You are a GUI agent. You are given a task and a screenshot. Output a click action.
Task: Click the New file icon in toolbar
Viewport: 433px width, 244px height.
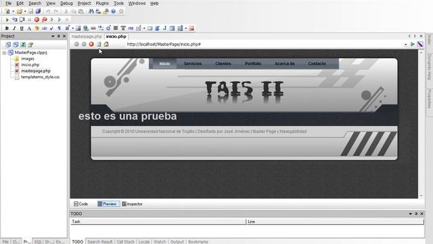[7, 12]
